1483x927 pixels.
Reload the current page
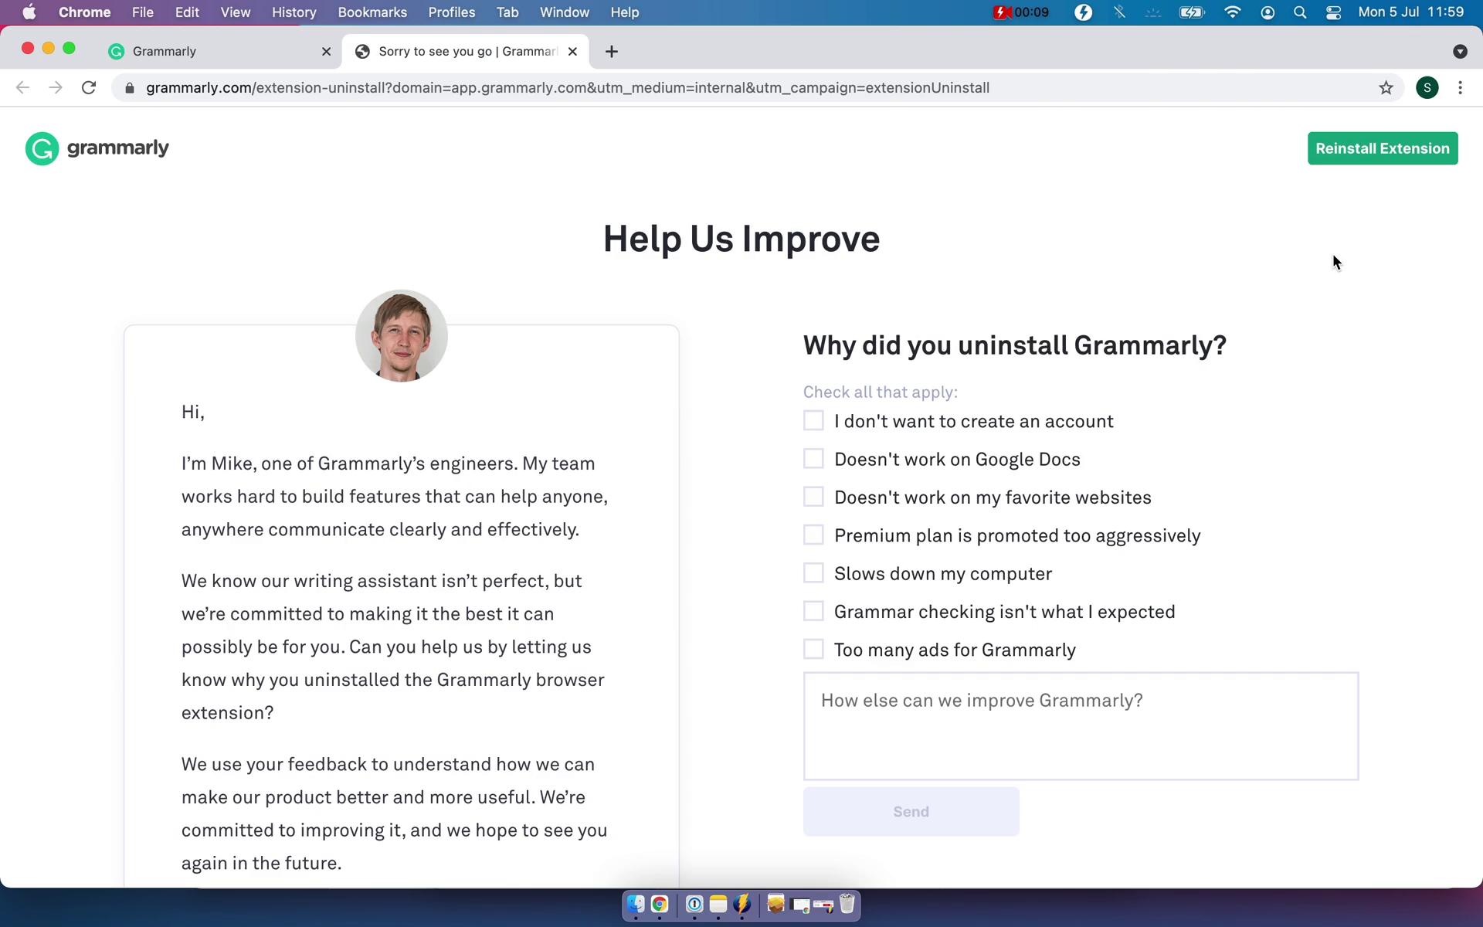pyautogui.click(x=89, y=87)
